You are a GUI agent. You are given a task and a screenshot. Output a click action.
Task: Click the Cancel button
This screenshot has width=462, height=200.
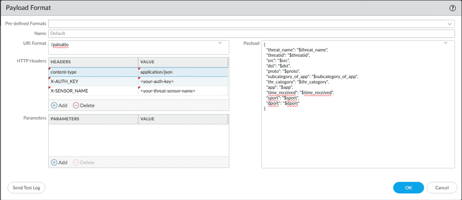coord(441,188)
